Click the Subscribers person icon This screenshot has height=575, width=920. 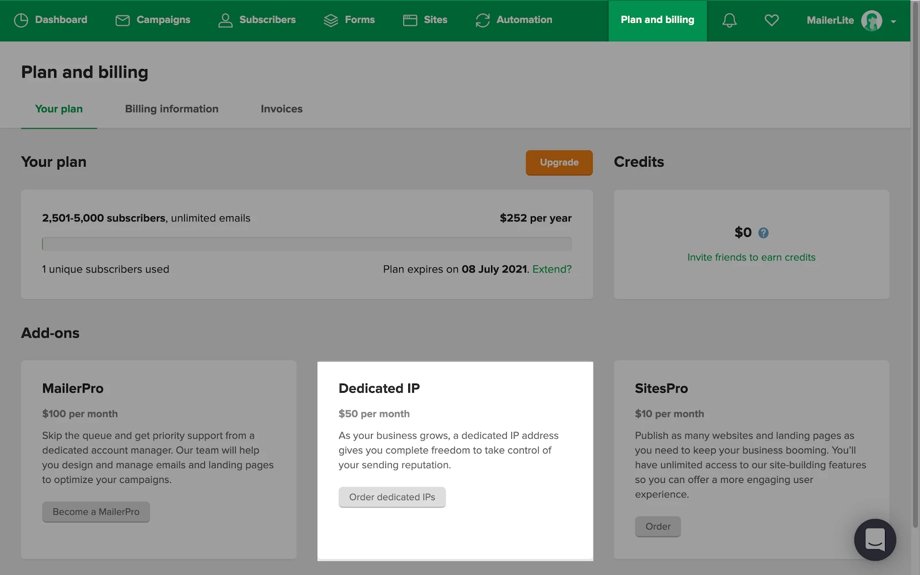click(x=225, y=20)
